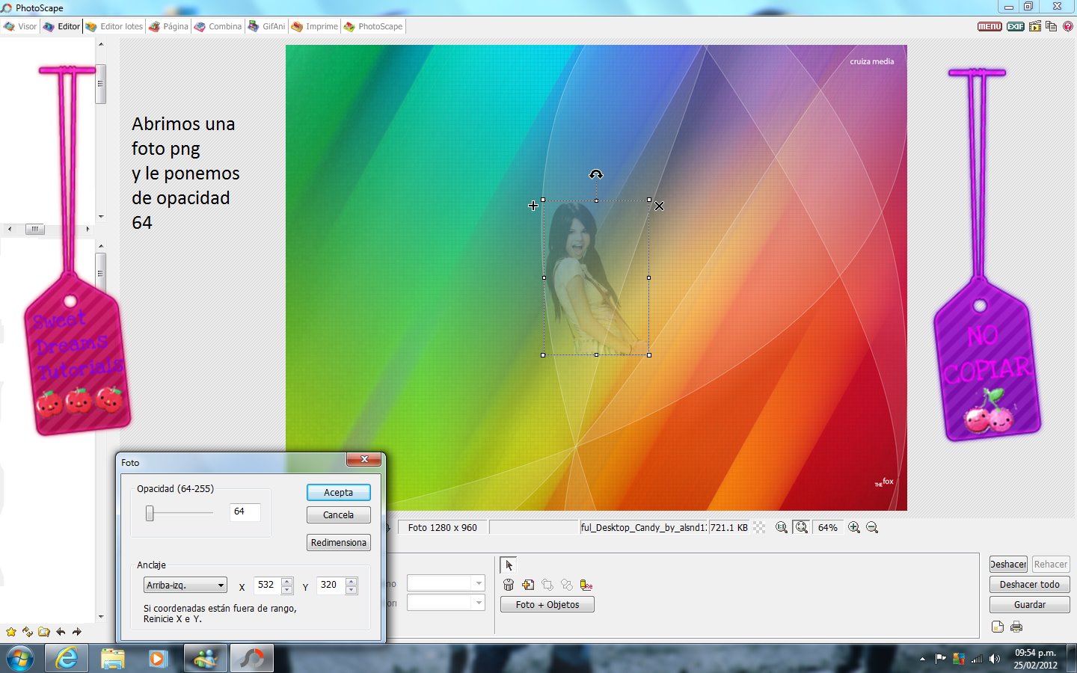Open the folder explorer icon beside the refresh icon
The width and height of the screenshot is (1077, 673).
(x=44, y=632)
